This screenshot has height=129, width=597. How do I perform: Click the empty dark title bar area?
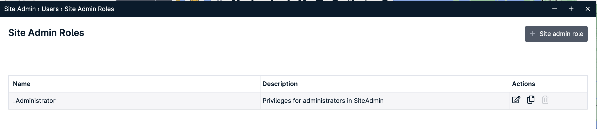tap(331, 9)
